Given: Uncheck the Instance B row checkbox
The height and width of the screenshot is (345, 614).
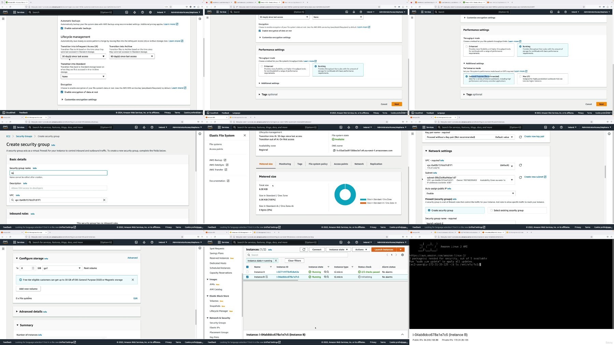Looking at the screenshot, I should (x=248, y=277).
